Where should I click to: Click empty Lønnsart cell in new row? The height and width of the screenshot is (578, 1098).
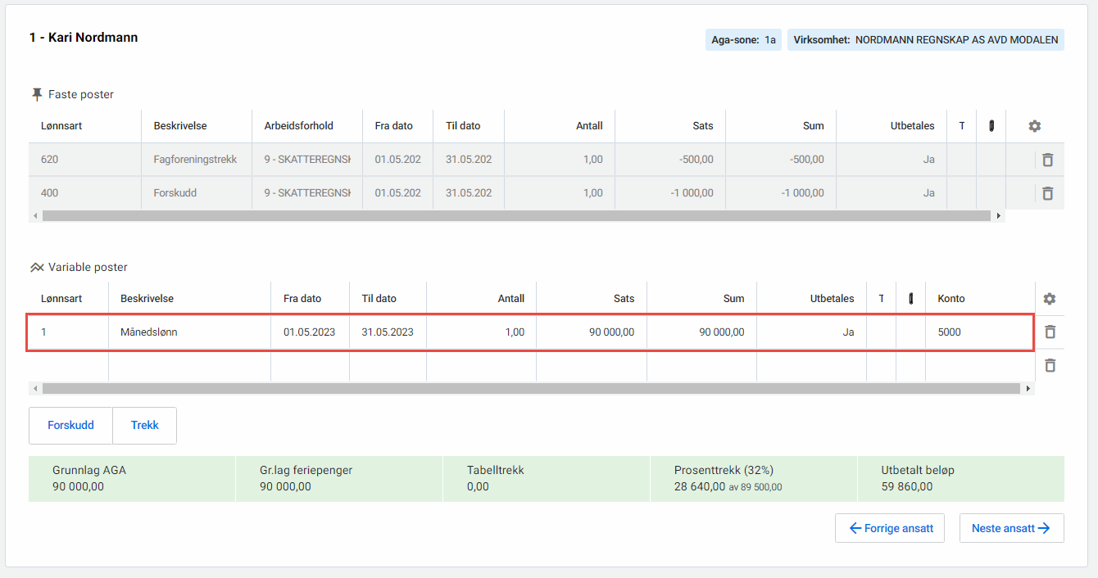point(69,365)
